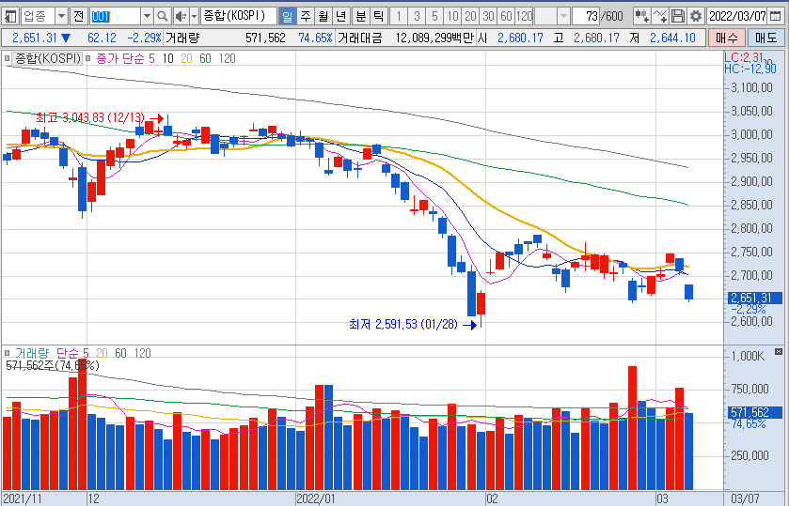The width and height of the screenshot is (789, 506).
Task: Focus the code input showing 001
Action: [115, 16]
